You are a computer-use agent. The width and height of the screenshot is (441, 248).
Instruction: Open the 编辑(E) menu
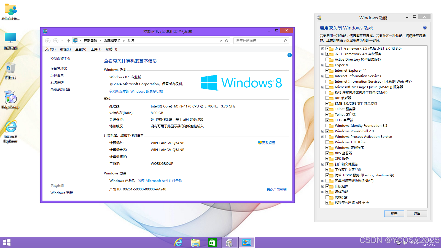[x=65, y=49]
